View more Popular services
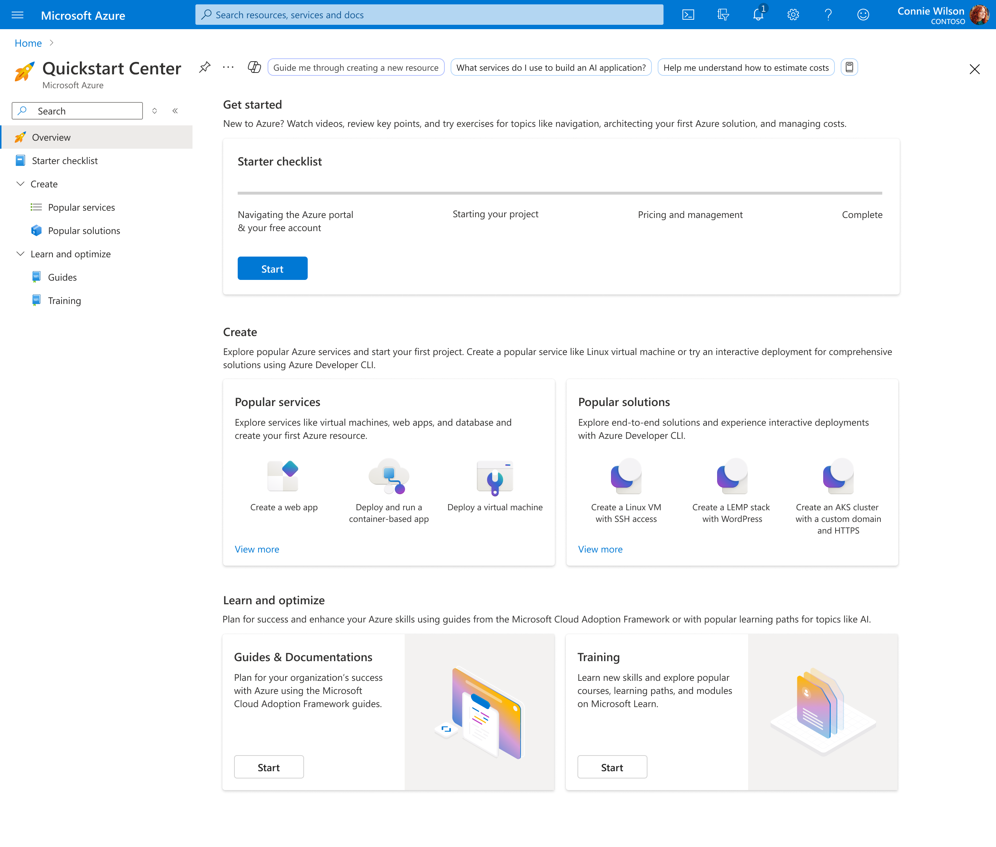This screenshot has height=847, width=996. pyautogui.click(x=257, y=549)
